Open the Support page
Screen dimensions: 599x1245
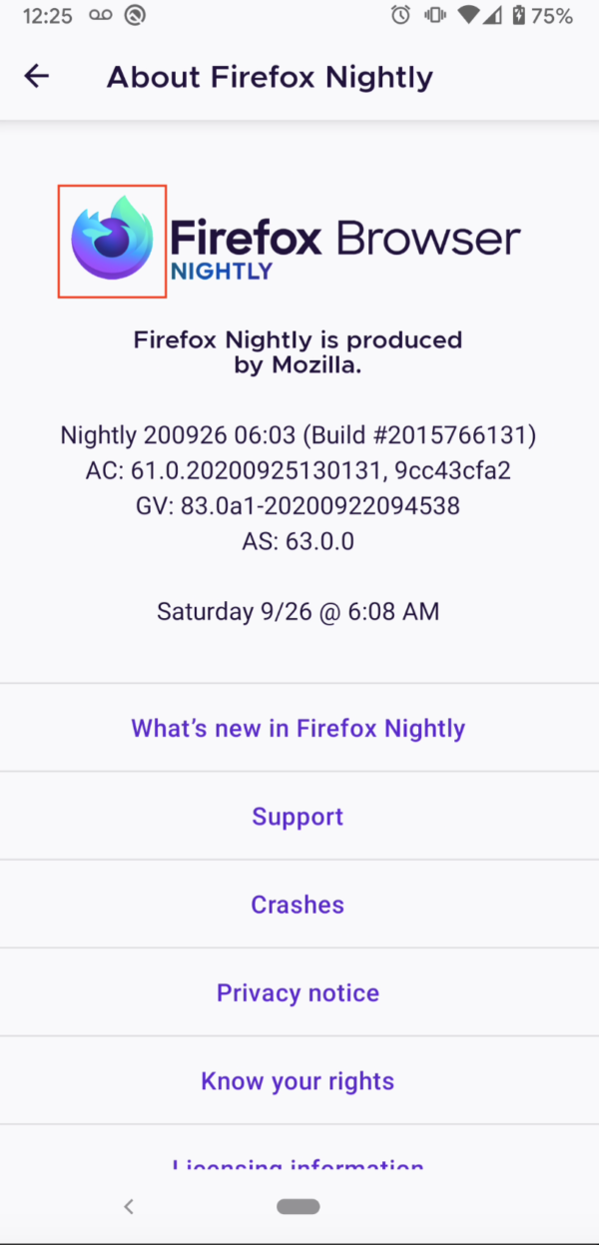coord(298,816)
